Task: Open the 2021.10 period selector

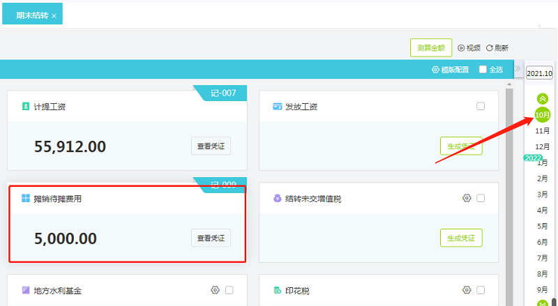Action: pyautogui.click(x=539, y=73)
